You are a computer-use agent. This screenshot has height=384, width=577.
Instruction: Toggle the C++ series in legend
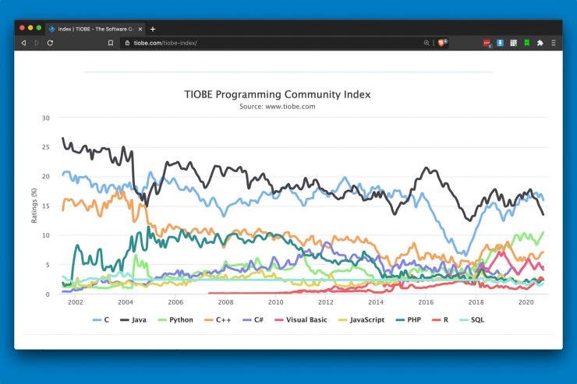[218, 320]
